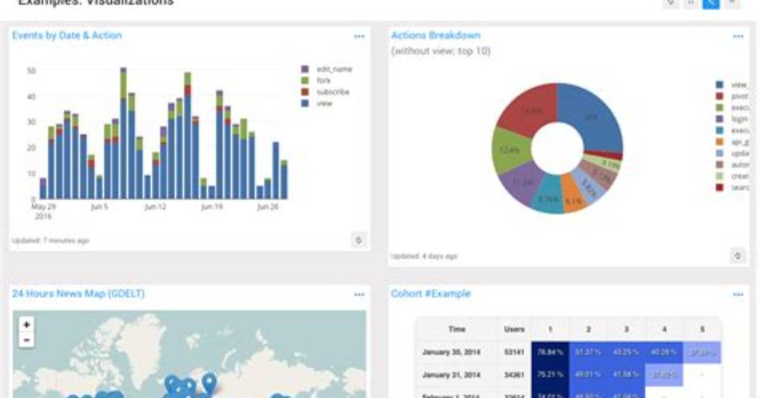
Task: Click the purple edit_name legend color swatch
Action: [x=305, y=69]
